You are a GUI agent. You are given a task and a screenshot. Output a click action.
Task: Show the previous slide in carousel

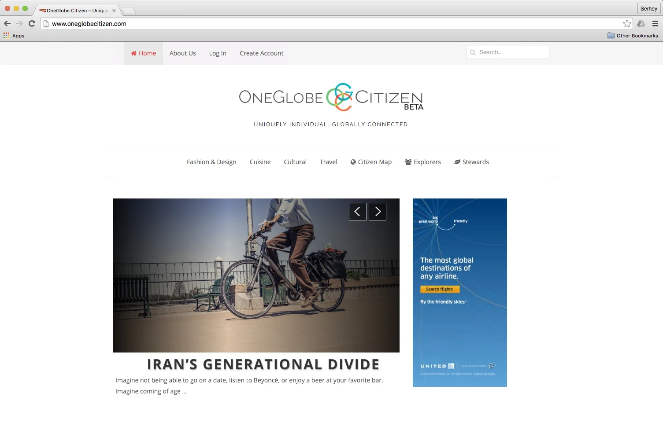click(358, 212)
